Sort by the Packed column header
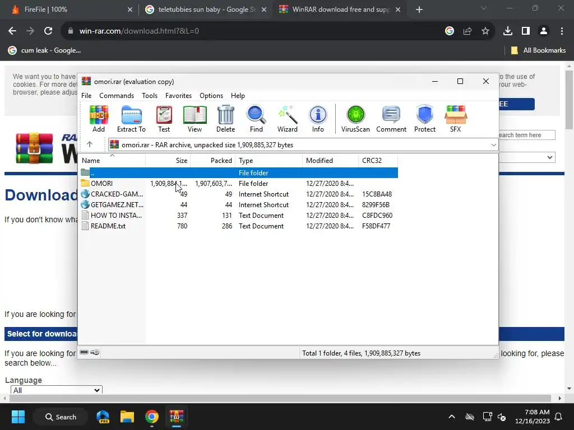This screenshot has width=574, height=430. (212, 161)
